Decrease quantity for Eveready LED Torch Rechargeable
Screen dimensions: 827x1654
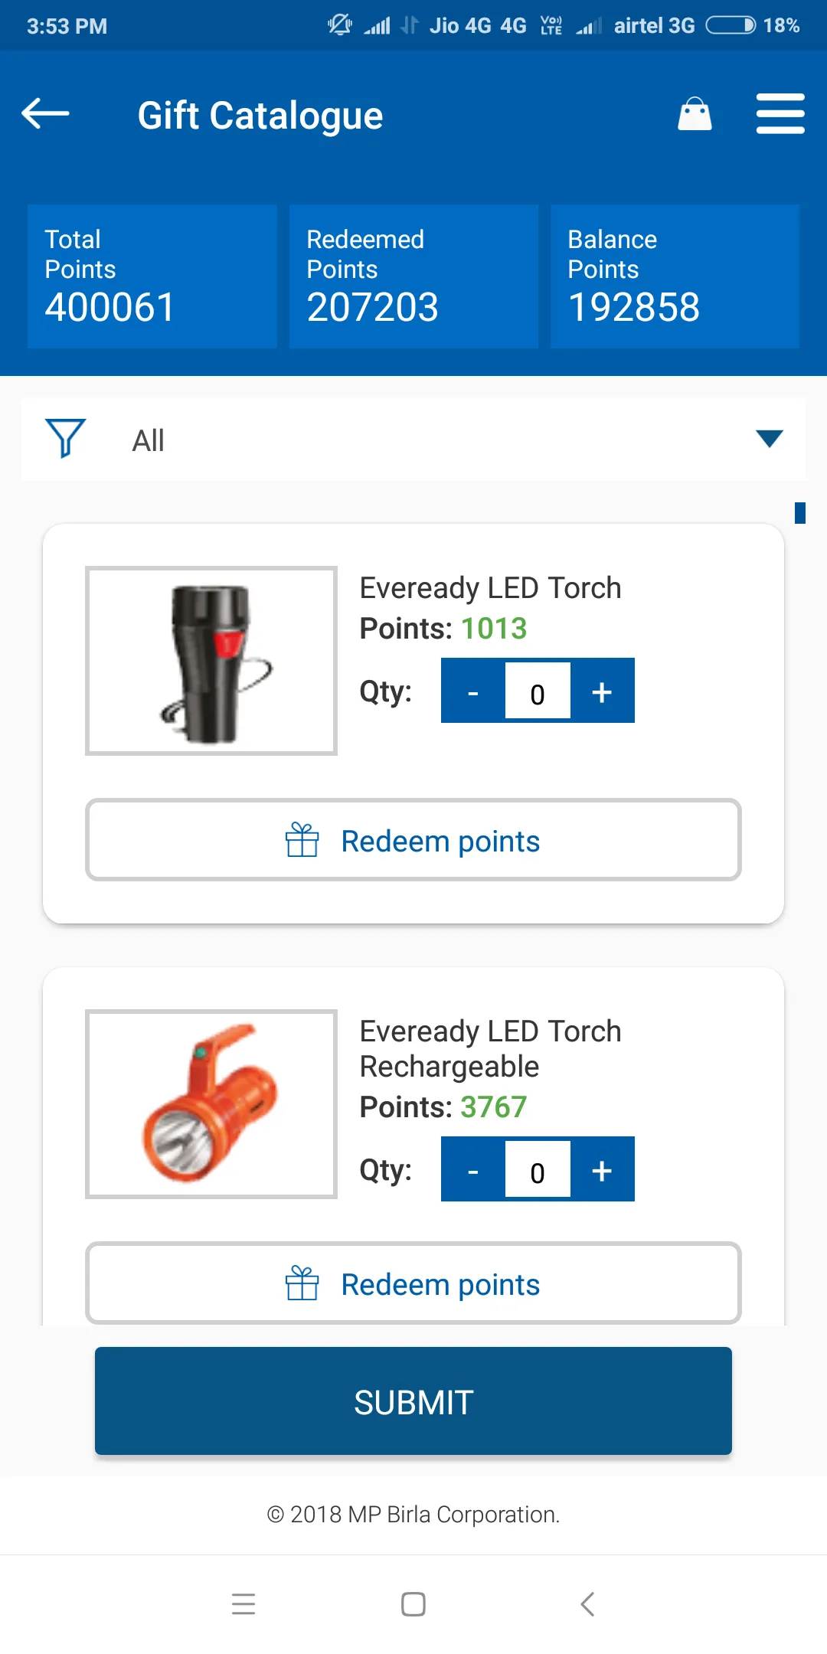[x=473, y=1170]
